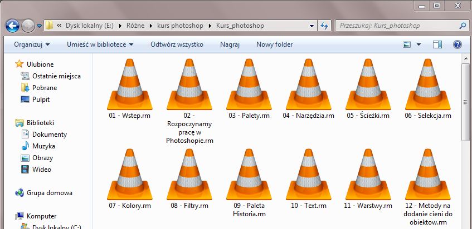The width and height of the screenshot is (472, 229).
Task: Click the Kurs_photoshop breadcrumb segment
Action: point(240,26)
